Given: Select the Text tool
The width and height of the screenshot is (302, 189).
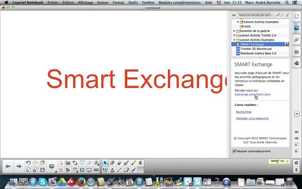Looking at the screenshot, I should click(112, 170).
